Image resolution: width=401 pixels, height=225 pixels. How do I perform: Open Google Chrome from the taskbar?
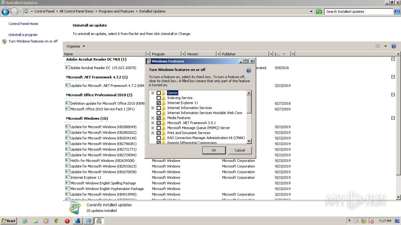coord(57,221)
